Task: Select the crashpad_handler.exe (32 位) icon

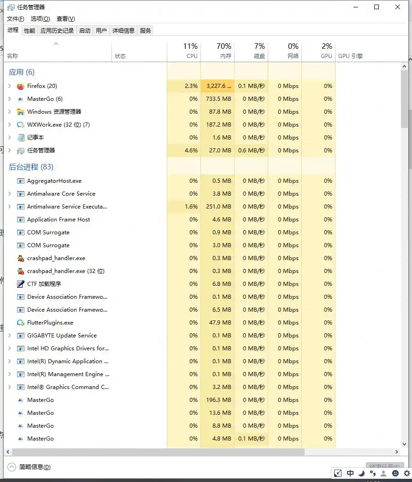Action: [20, 271]
